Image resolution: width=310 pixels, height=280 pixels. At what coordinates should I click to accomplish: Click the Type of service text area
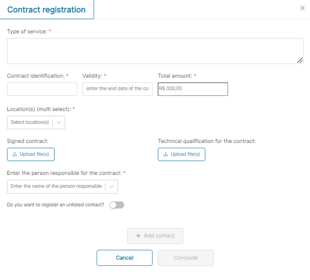pyautogui.click(x=155, y=51)
